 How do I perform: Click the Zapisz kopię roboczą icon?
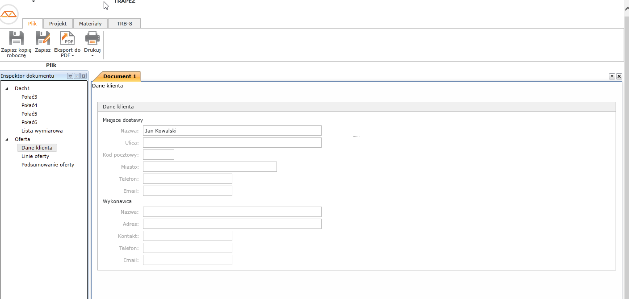(16, 38)
